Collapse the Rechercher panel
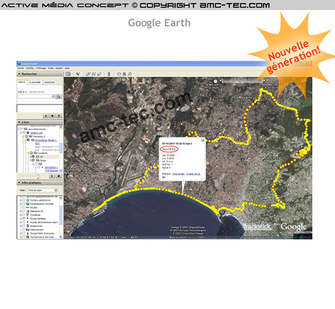The width and height of the screenshot is (335, 309). tap(19, 74)
